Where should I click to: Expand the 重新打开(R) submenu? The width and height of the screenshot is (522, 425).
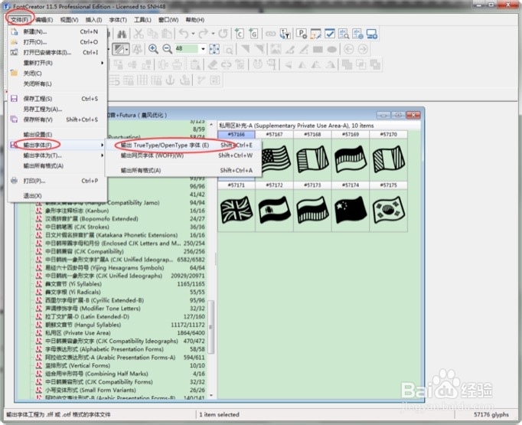(103, 63)
